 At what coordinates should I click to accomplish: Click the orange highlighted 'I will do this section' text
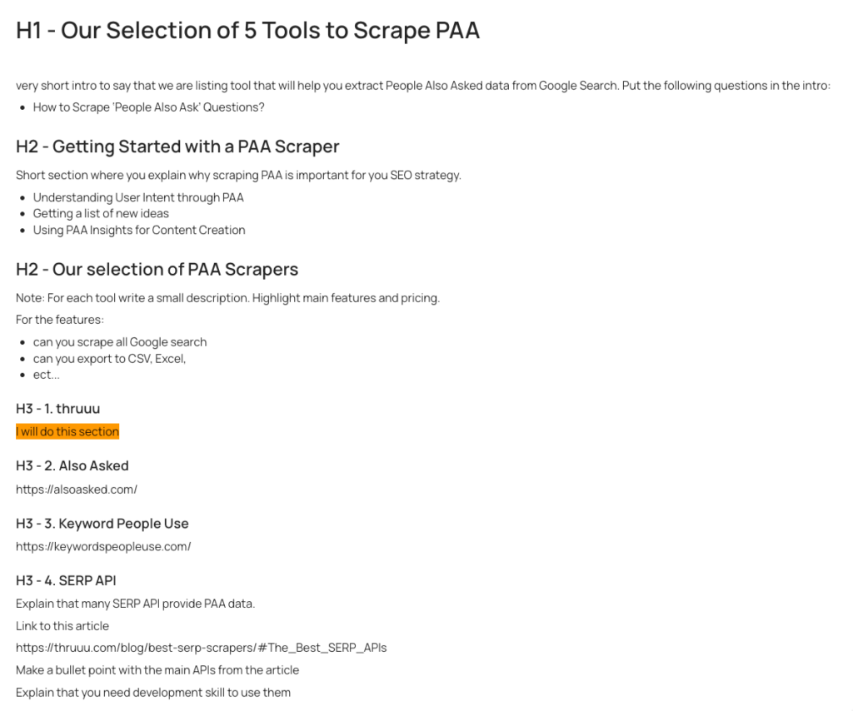click(x=67, y=431)
